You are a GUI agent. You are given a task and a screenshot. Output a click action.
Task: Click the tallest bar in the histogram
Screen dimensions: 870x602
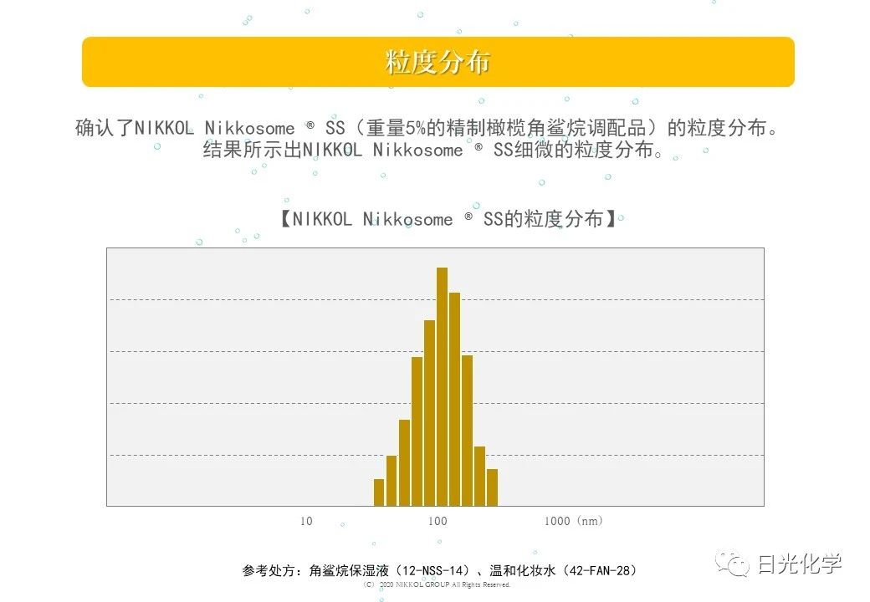(x=442, y=387)
